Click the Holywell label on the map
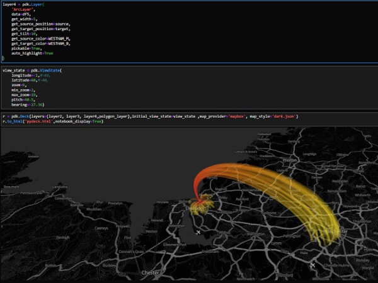378x283 pixels. click(122, 226)
